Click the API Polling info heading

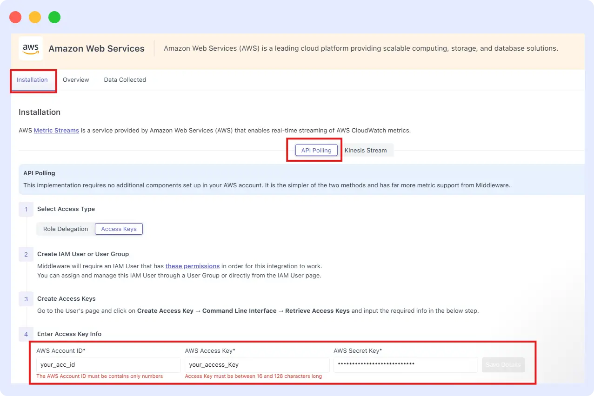[39, 173]
